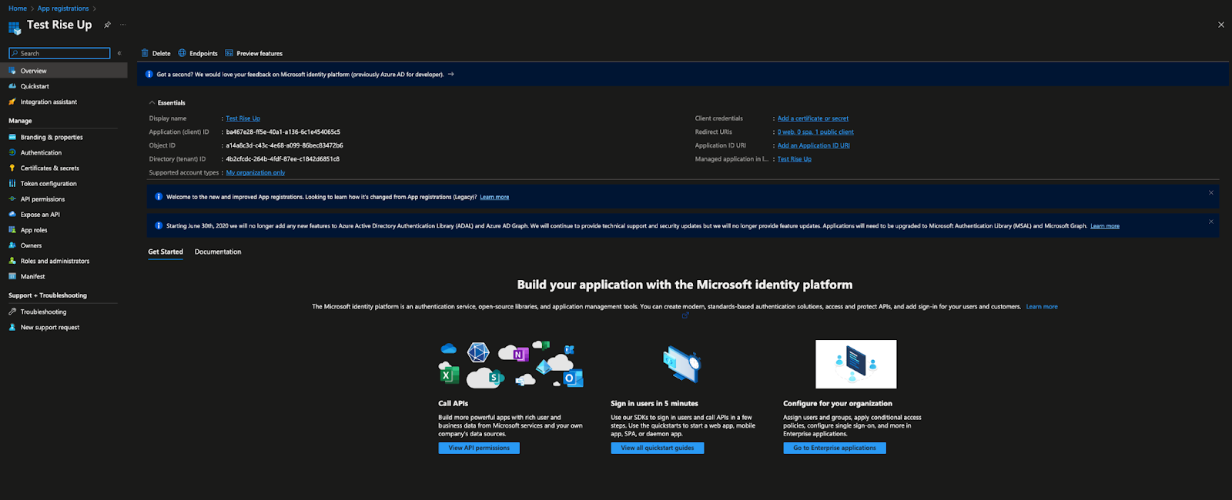Click the Roles and administrators icon

[12, 261]
